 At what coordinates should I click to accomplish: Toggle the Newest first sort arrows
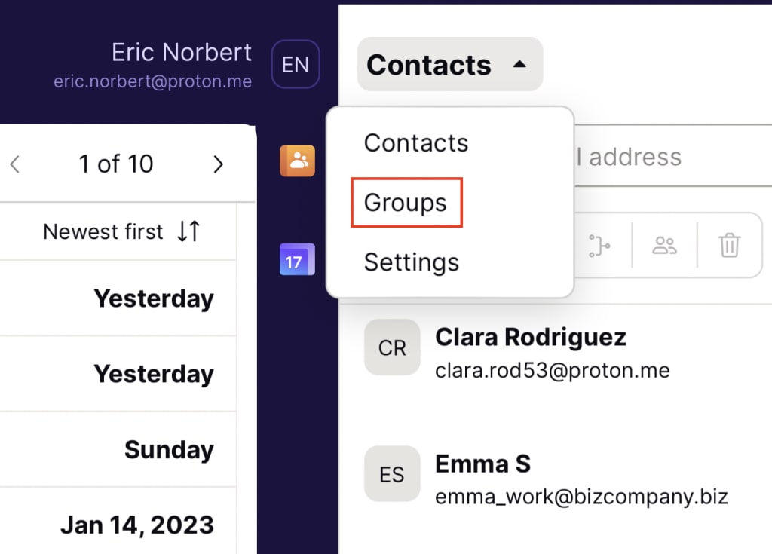[x=188, y=231]
